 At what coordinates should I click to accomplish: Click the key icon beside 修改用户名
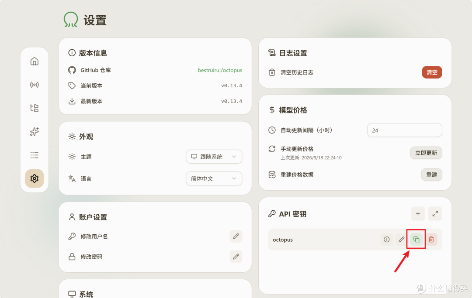[72, 236]
